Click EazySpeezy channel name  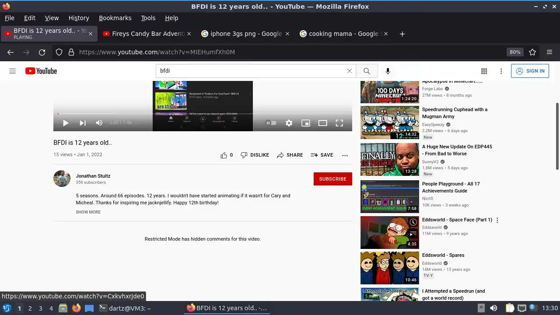click(433, 125)
